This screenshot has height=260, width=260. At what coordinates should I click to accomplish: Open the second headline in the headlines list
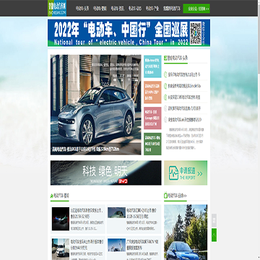tap(184, 86)
